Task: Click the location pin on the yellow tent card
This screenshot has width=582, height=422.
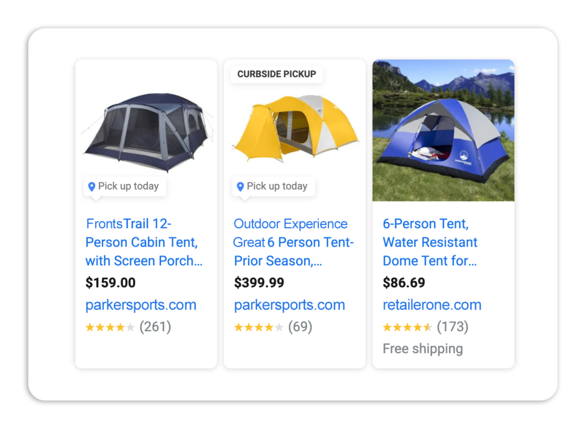Action: click(x=240, y=186)
